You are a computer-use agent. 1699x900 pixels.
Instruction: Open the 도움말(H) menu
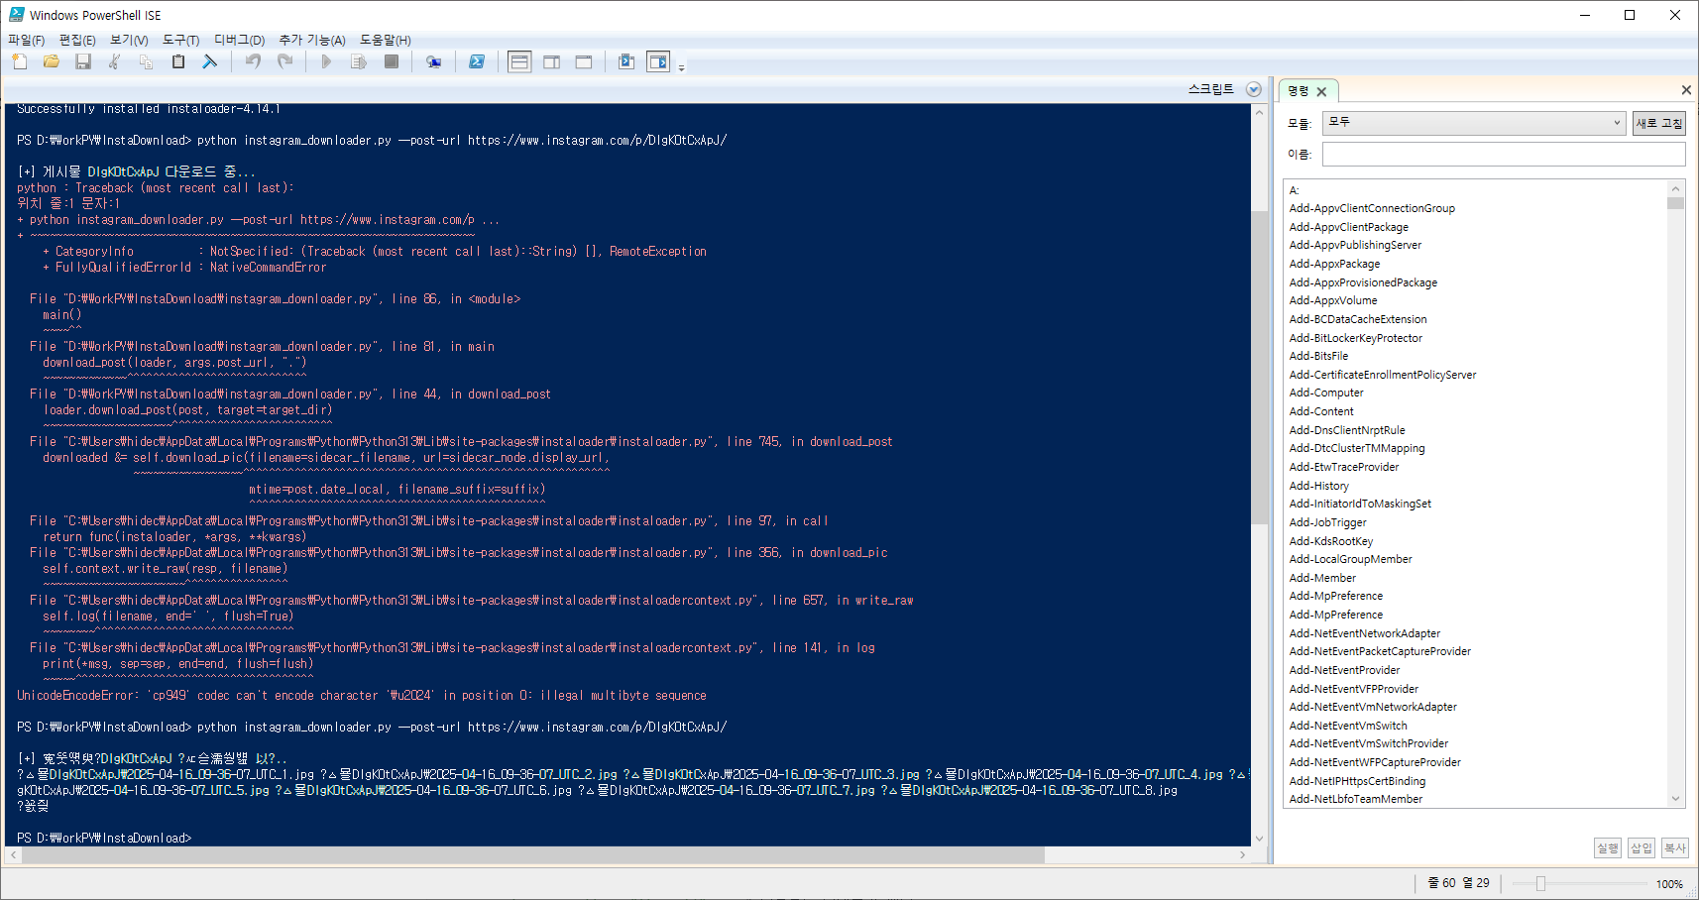coord(386,40)
